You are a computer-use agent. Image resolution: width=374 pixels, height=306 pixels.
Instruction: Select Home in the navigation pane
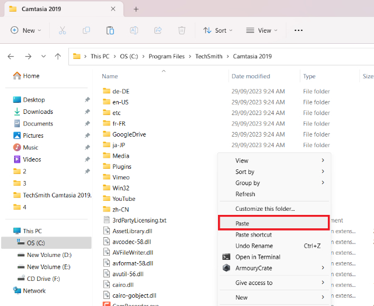pyautogui.click(x=26, y=76)
